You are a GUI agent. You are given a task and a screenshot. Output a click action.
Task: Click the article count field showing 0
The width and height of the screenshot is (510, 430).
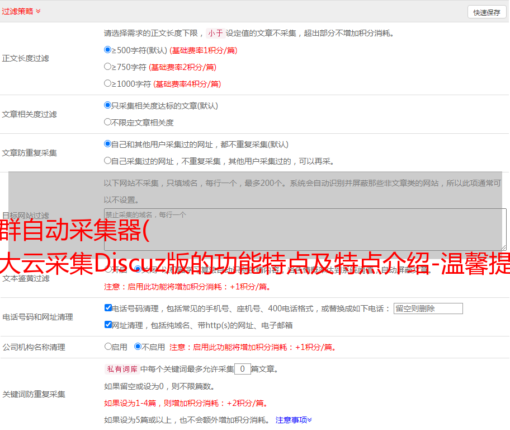pos(243,369)
